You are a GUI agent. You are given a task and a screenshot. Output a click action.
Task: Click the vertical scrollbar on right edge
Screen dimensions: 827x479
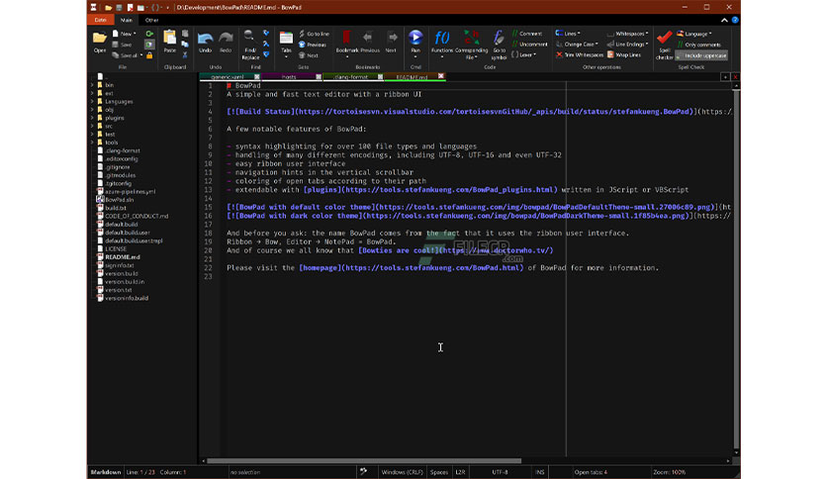coord(736,269)
